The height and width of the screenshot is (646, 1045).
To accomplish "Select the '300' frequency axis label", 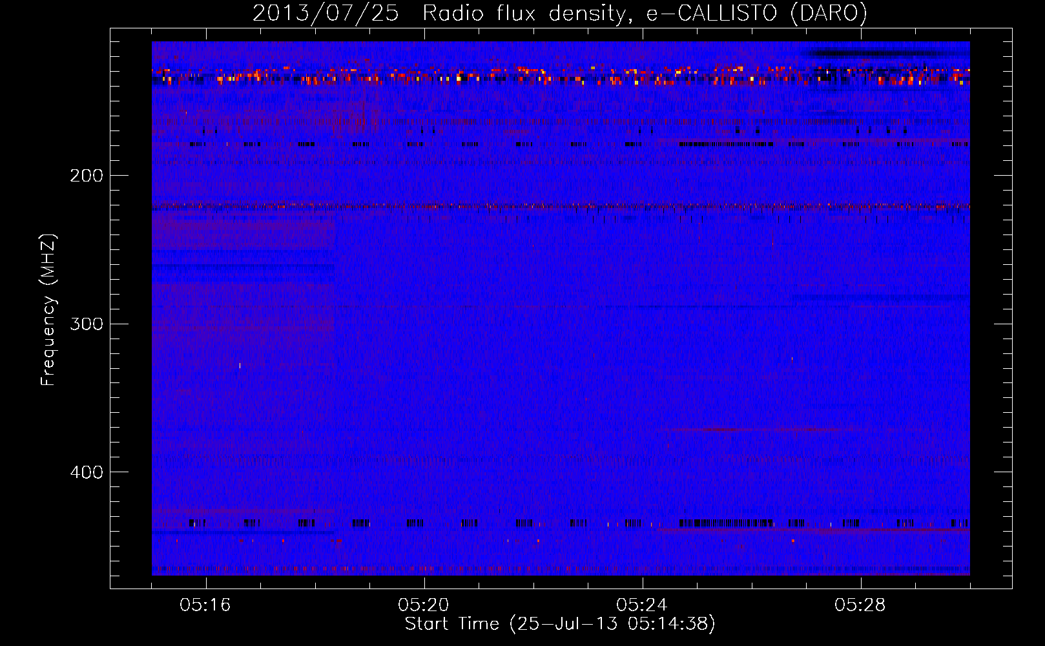I will coord(87,324).
